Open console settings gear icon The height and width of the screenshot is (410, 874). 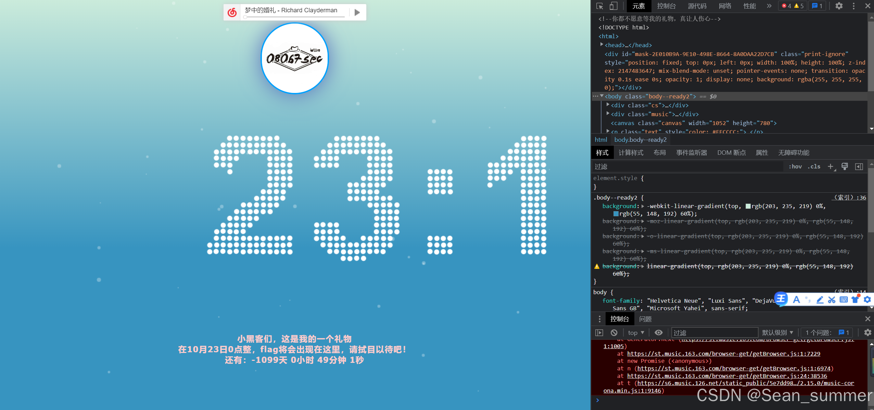867,332
